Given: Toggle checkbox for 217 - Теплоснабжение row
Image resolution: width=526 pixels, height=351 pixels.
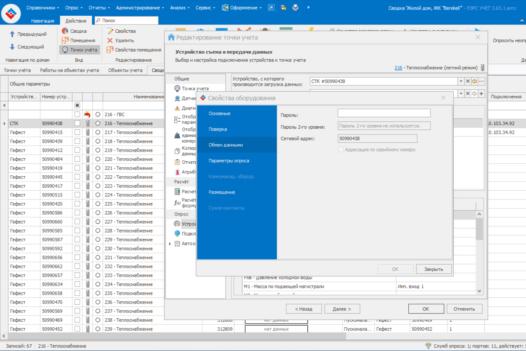Looking at the screenshot, I should (x=77, y=132).
